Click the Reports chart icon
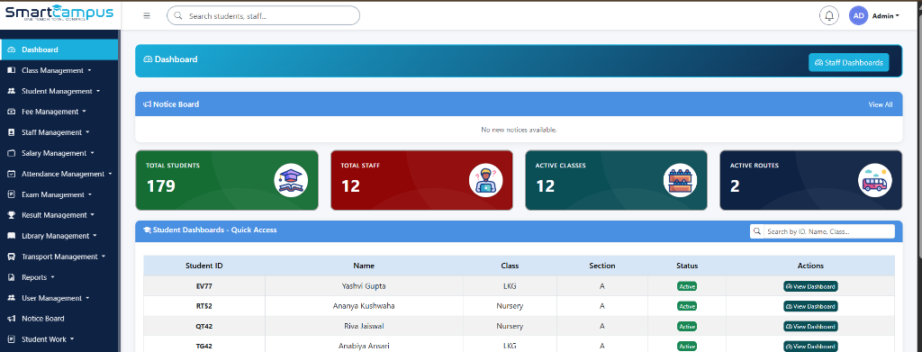Viewport: 922px width, 352px height. point(11,277)
